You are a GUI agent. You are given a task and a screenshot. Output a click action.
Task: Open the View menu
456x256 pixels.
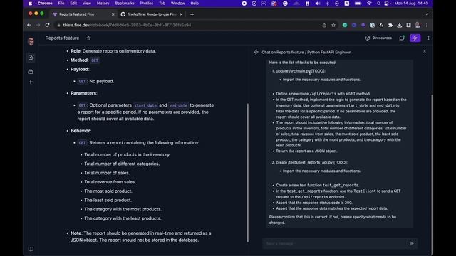coord(87,4)
